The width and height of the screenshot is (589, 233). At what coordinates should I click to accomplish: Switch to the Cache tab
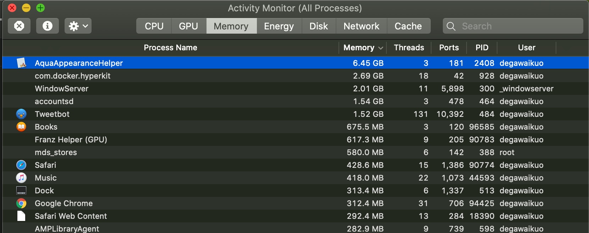(408, 26)
